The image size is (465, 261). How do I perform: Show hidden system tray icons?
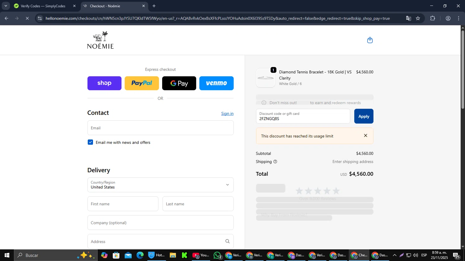(394, 255)
